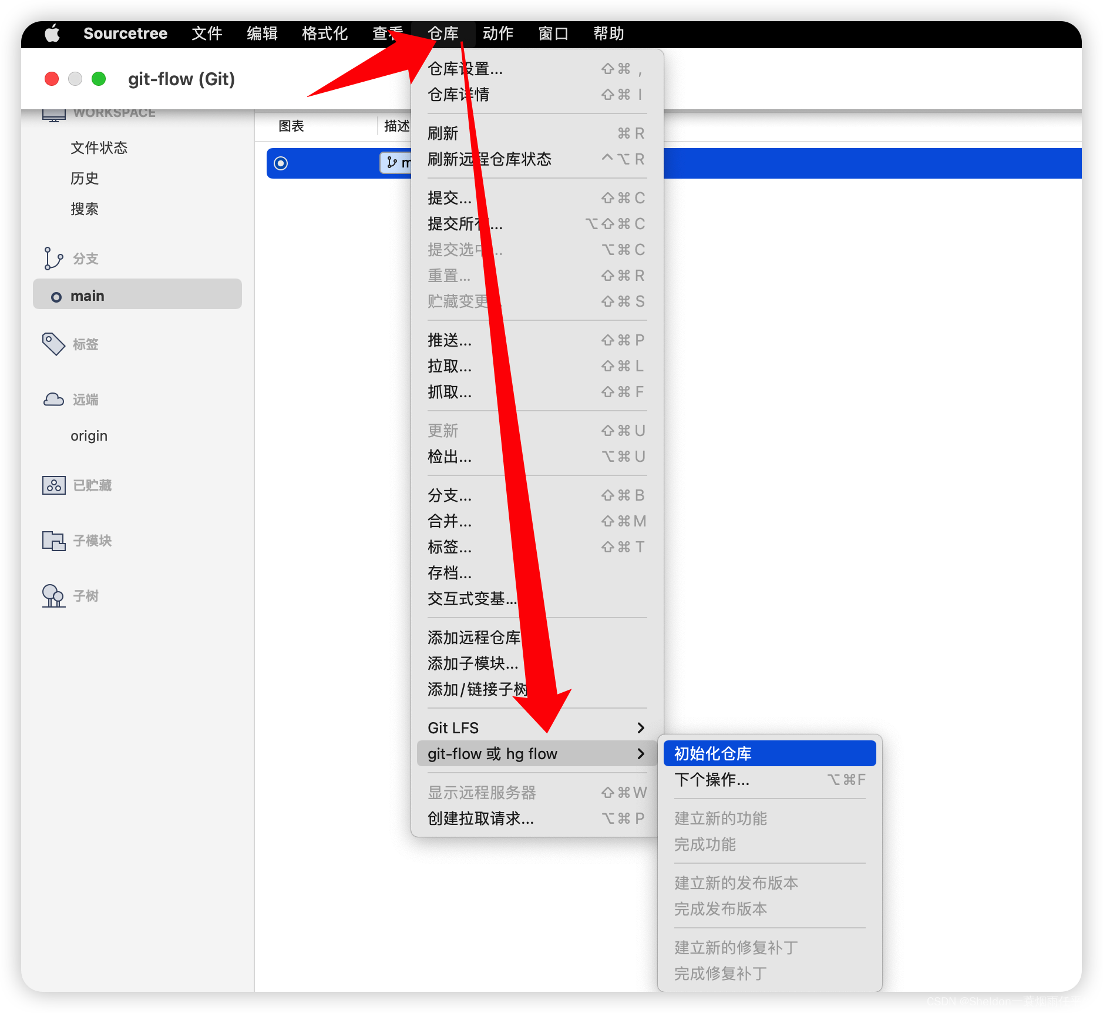Select 拉取... menu entry
The width and height of the screenshot is (1103, 1013).
[537, 366]
